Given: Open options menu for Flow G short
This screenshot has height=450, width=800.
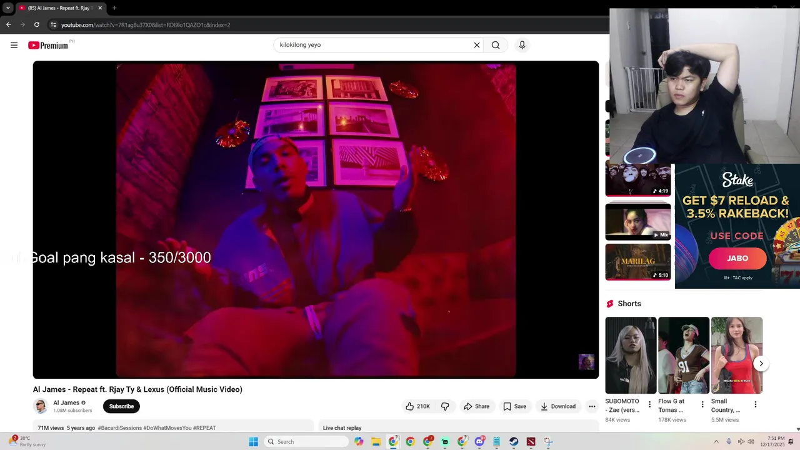Looking at the screenshot, I should point(702,404).
